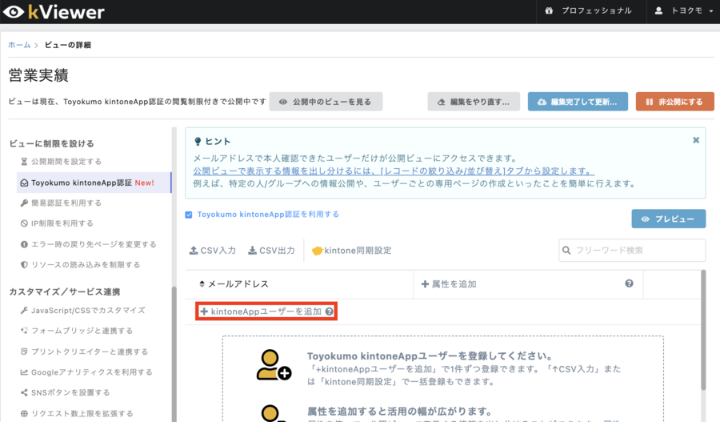Click 編集をやり直す button

point(474,102)
